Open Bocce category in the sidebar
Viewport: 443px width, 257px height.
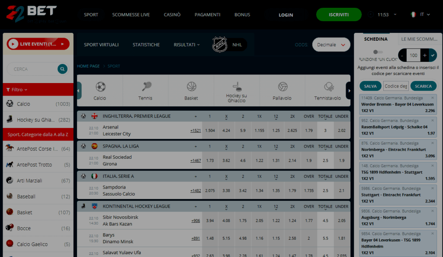(38, 228)
